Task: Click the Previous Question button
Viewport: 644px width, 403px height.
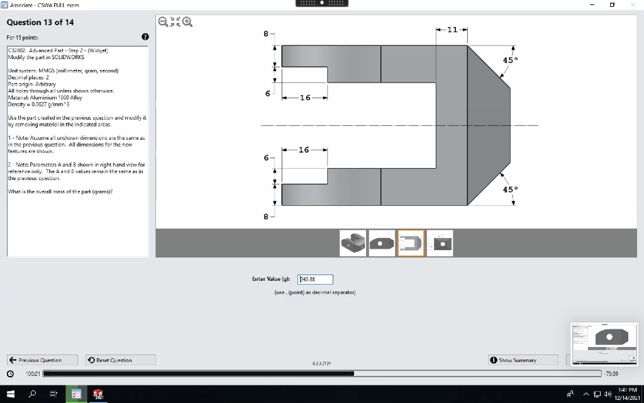Action: tap(42, 360)
